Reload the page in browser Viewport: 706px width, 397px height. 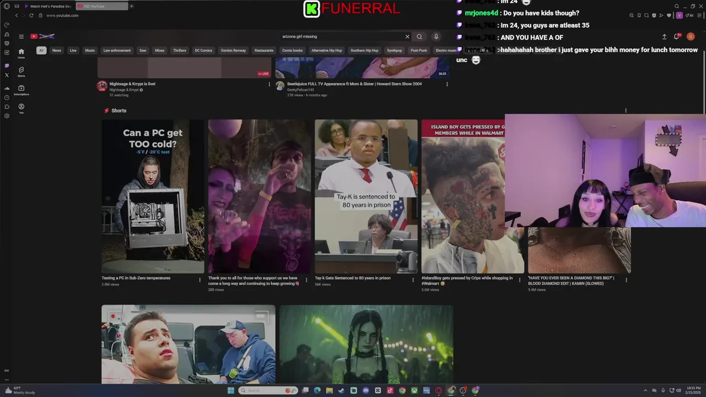[31, 15]
